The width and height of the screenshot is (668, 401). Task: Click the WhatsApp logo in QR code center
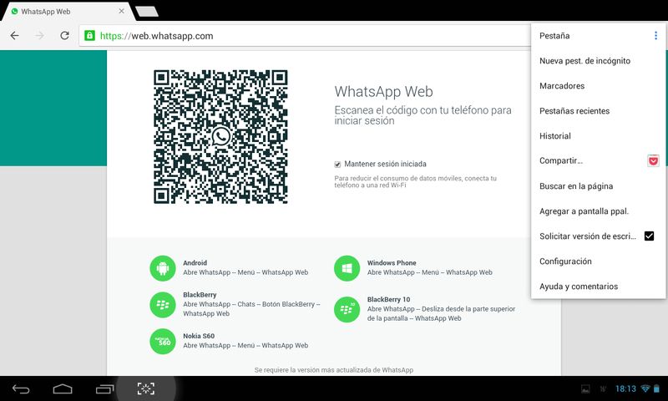tap(220, 137)
